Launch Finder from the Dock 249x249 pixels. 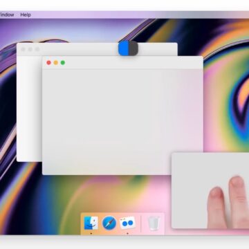pos(91,223)
